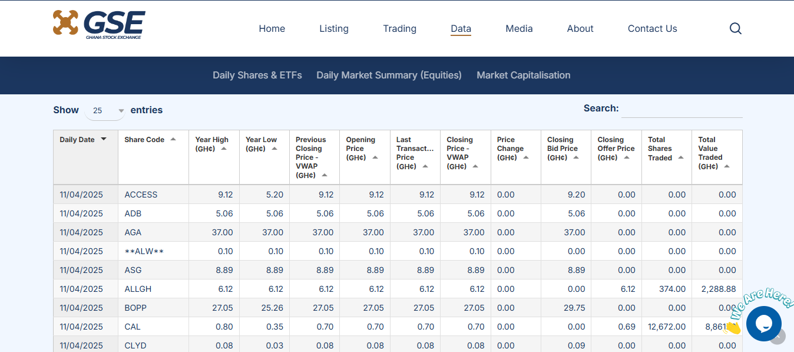Open the search magnifier icon
This screenshot has width=794, height=352.
pos(735,28)
